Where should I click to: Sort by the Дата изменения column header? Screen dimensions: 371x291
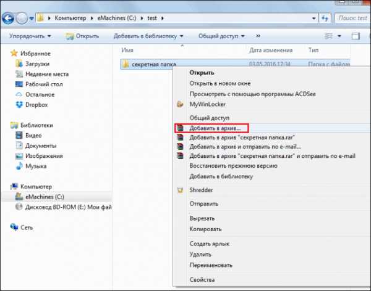tap(271, 51)
